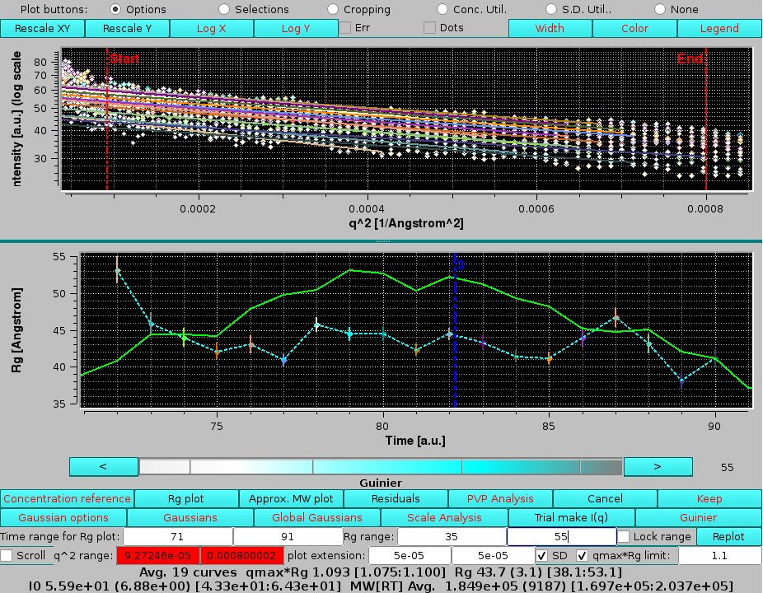Select the Selections plot mode
763x593 pixels.
224,9
